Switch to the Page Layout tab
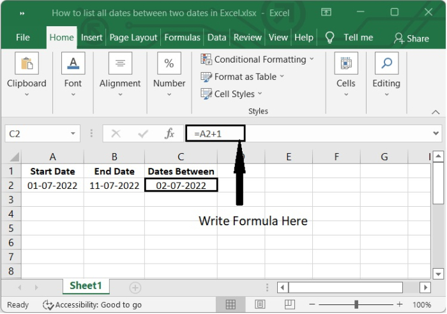 click(135, 38)
